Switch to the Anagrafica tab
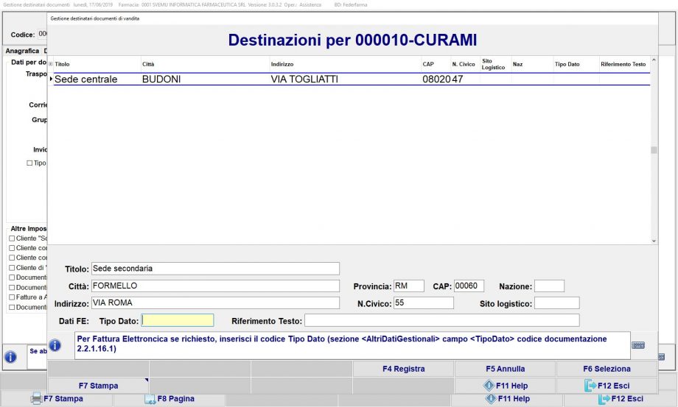 coord(21,52)
